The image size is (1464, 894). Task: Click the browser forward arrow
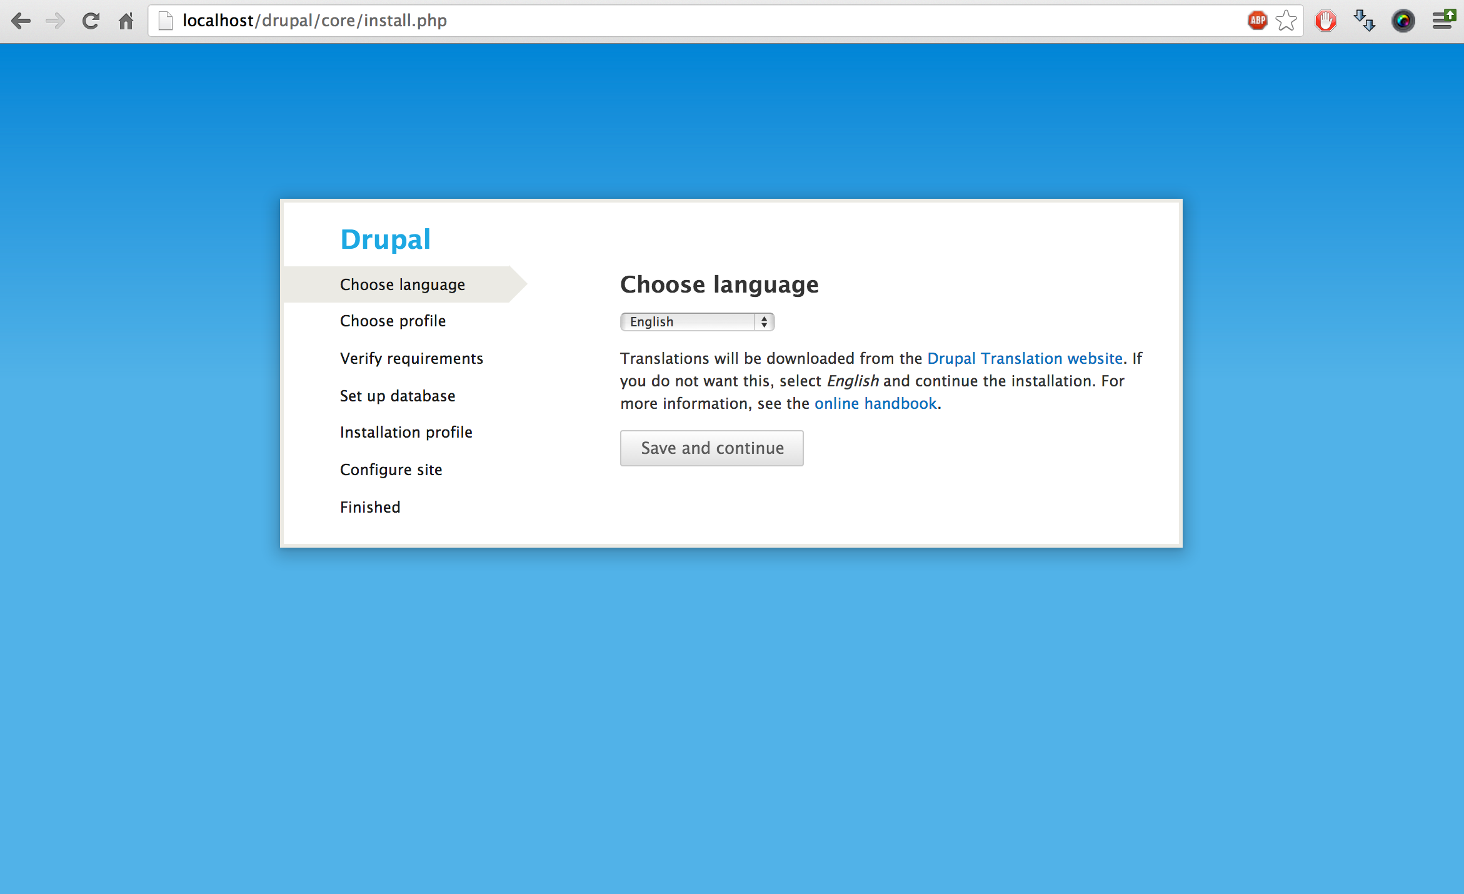(x=56, y=21)
